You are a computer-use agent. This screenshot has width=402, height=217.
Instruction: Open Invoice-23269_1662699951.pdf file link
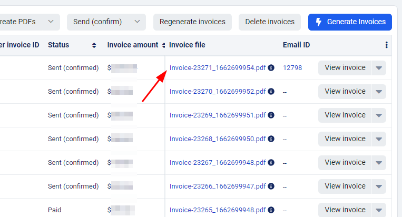pos(218,115)
